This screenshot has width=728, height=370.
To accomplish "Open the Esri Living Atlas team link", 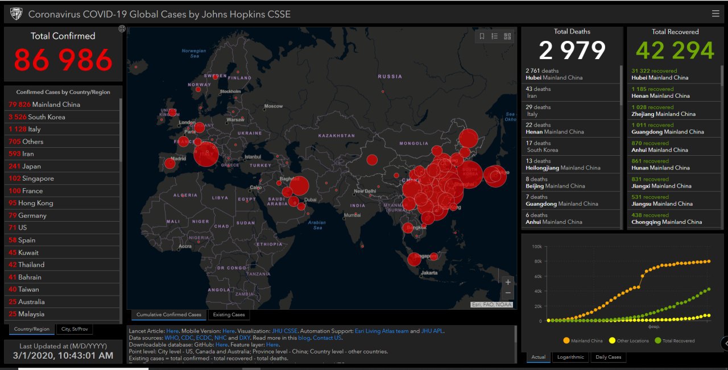I will point(382,331).
